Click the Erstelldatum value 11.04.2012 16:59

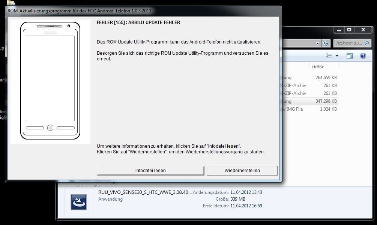point(246,206)
